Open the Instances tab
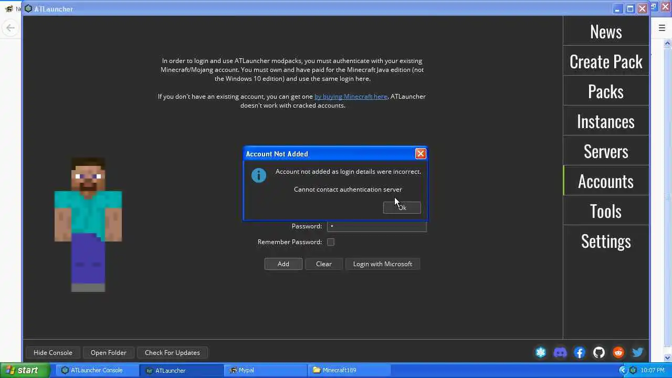 (x=606, y=121)
